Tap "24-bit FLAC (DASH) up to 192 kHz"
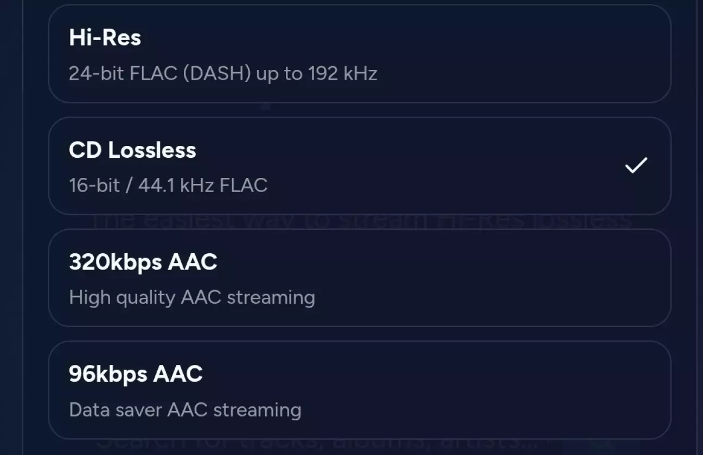Viewport: 703px width, 455px height. coord(223,73)
